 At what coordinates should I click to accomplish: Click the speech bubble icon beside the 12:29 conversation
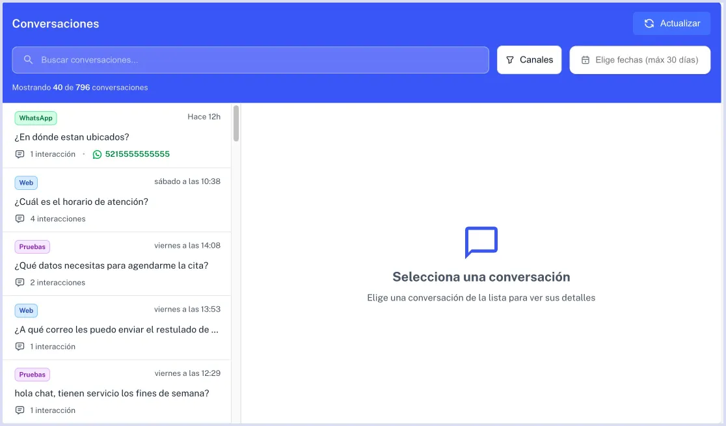pos(20,410)
